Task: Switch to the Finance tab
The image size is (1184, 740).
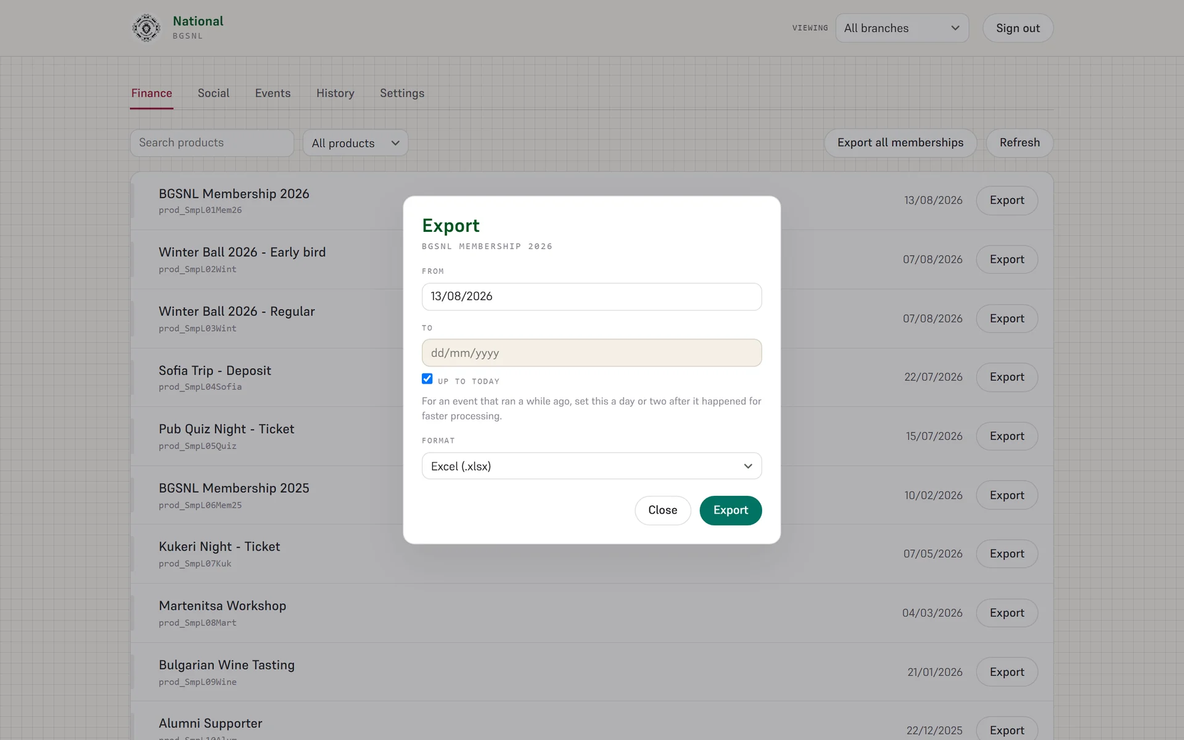Action: [152, 93]
